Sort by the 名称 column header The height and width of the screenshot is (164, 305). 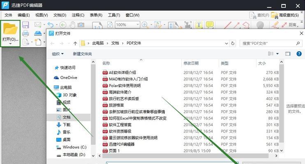[106, 63]
